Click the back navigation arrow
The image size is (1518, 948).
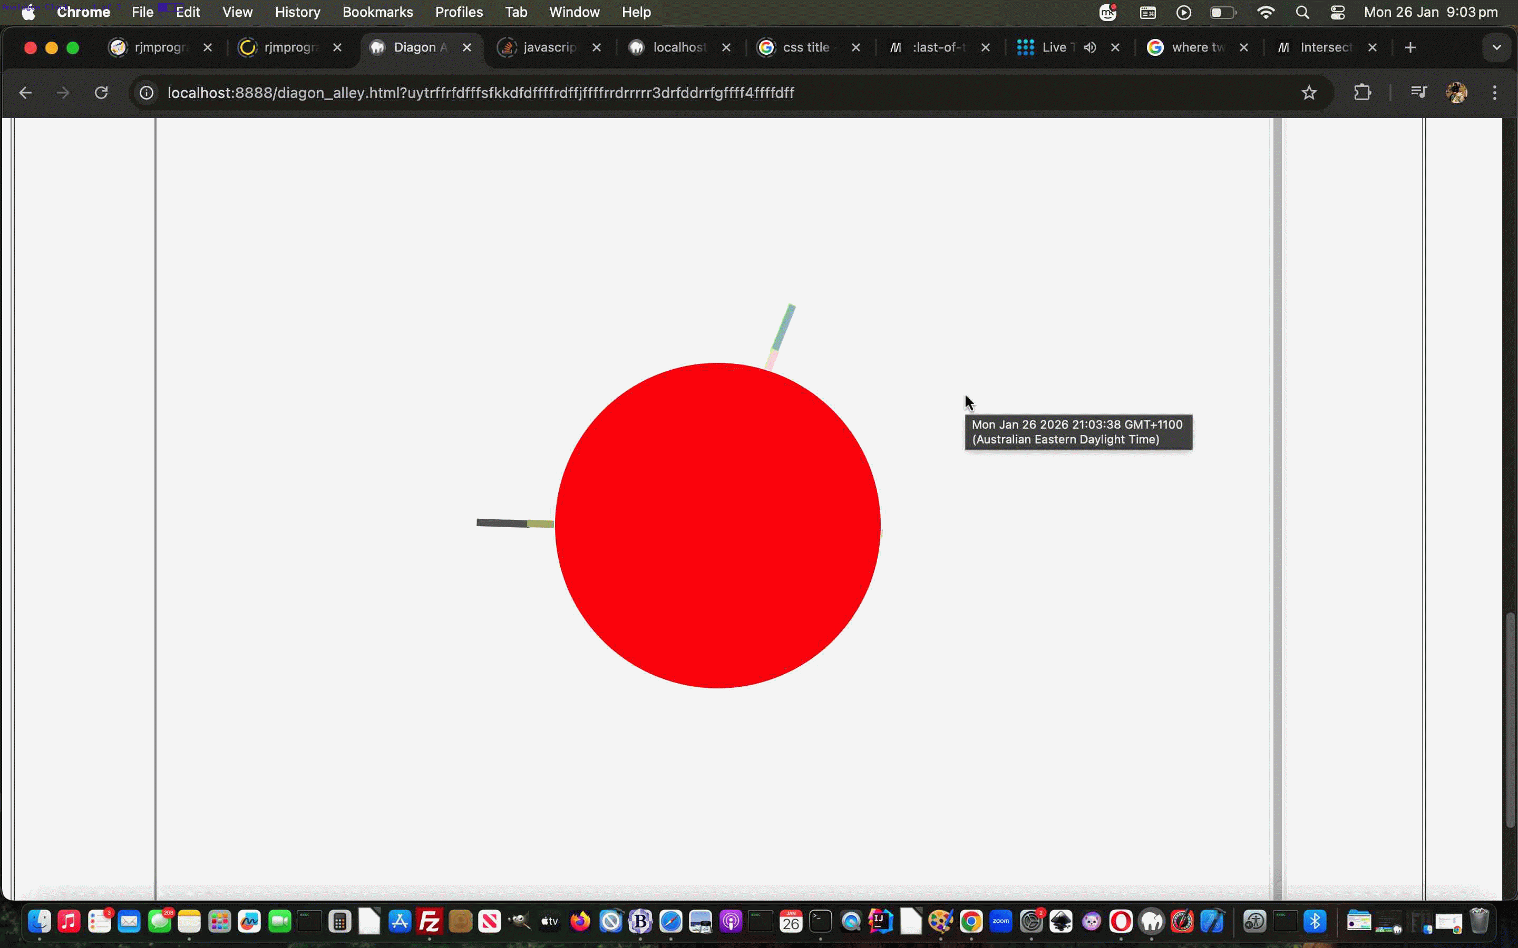tap(25, 93)
